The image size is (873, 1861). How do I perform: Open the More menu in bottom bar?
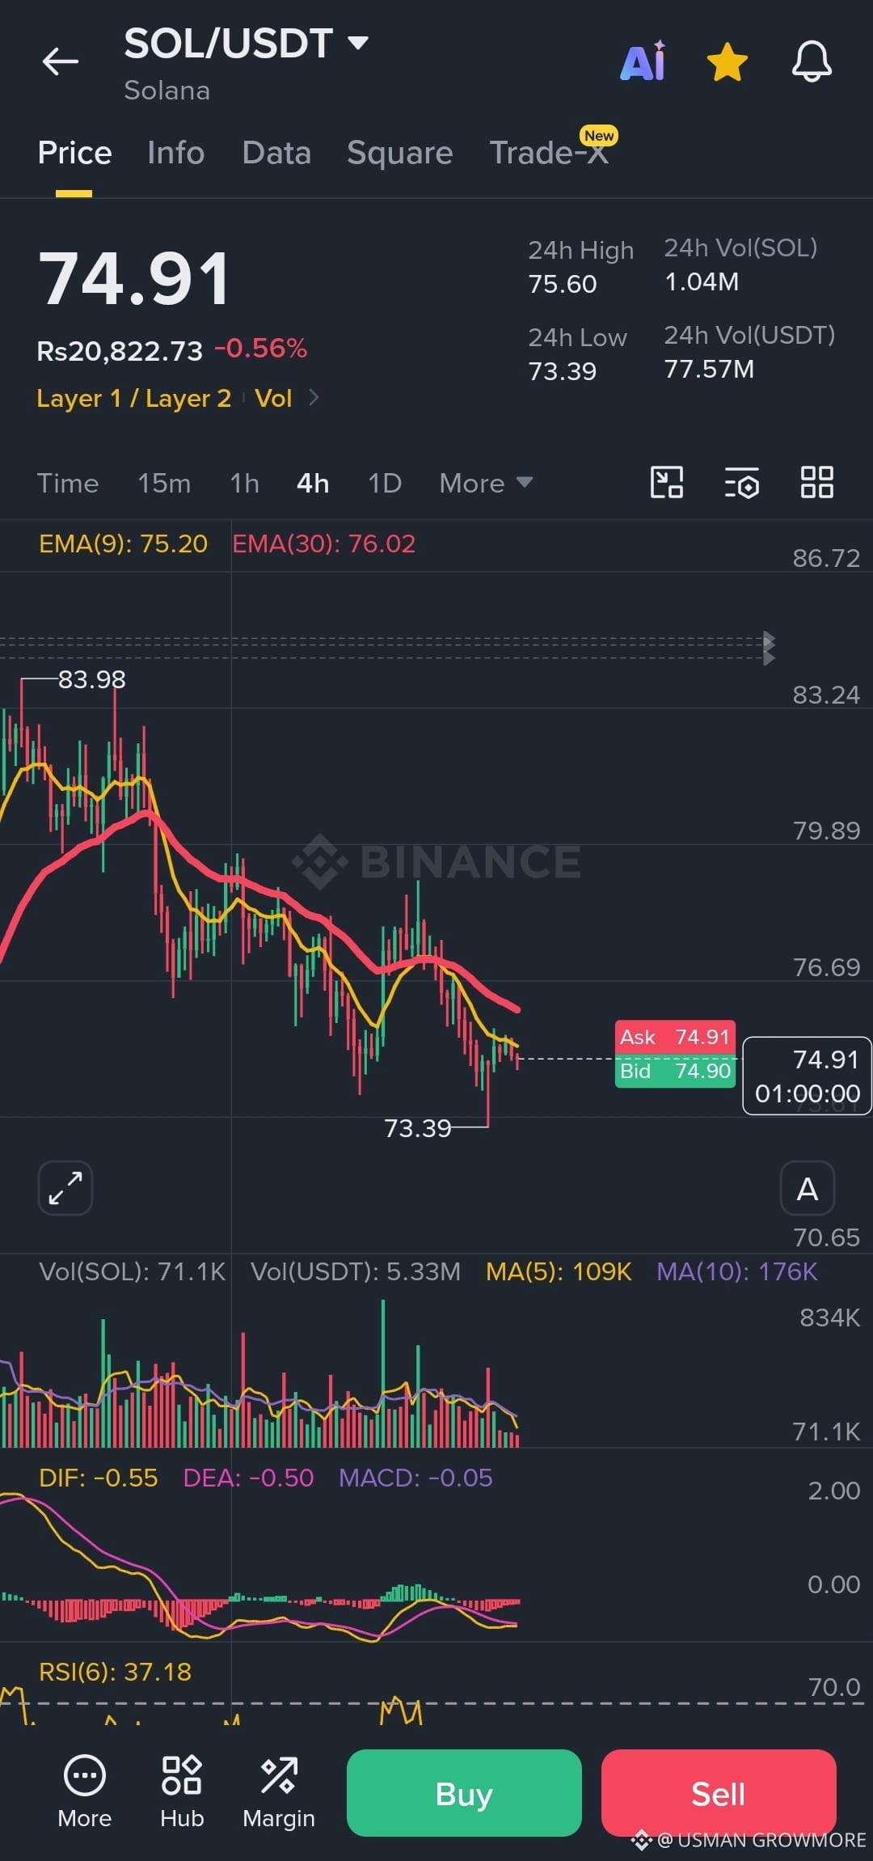coord(85,1792)
